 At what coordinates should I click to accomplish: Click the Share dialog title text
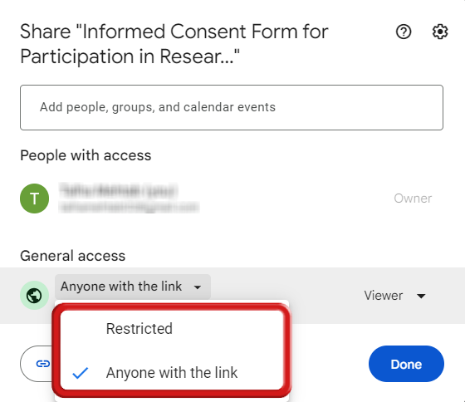tap(174, 44)
